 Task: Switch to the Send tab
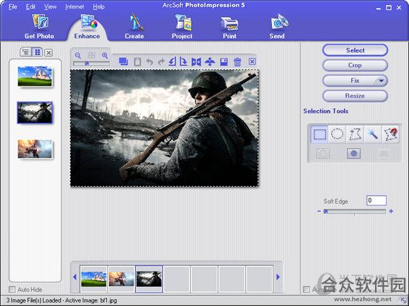coord(277,27)
